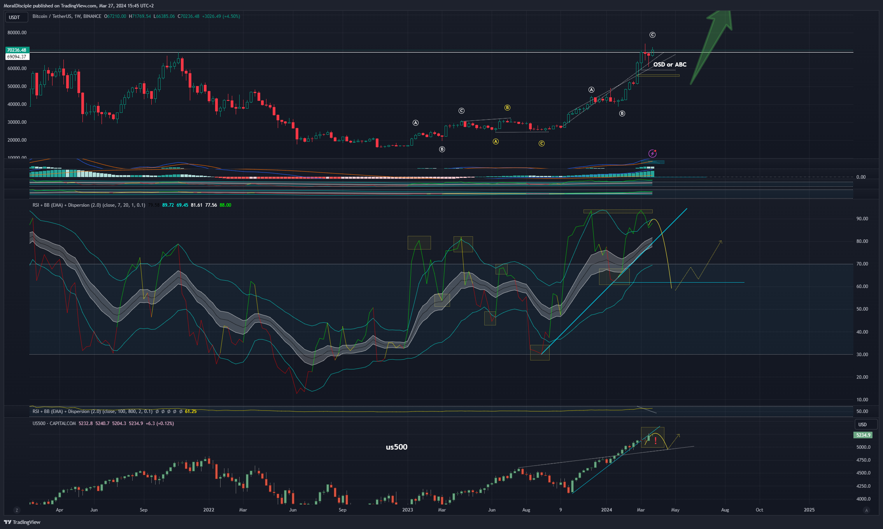Click the yellow 61.25 indicator value
883x529 pixels.
pos(191,411)
